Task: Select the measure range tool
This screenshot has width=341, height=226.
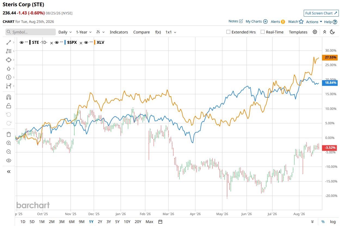Action: pyautogui.click(x=8, y=86)
